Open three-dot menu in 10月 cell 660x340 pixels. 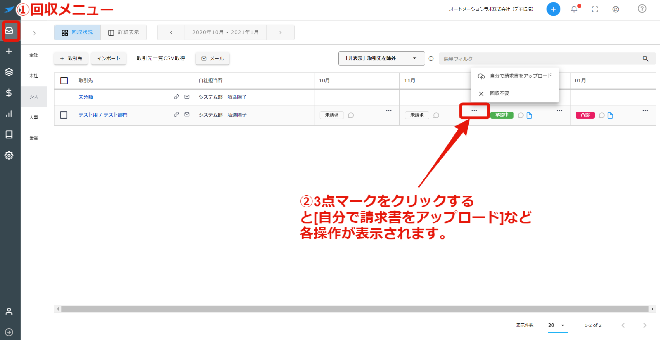pyautogui.click(x=389, y=111)
